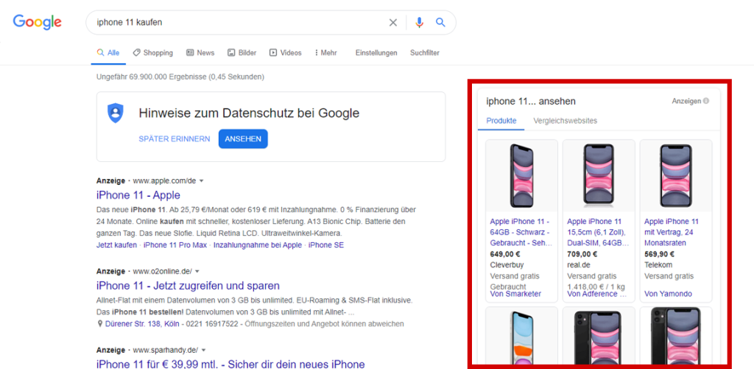This screenshot has height=369, width=754.
Task: Select the Alle tab
Action: [108, 53]
